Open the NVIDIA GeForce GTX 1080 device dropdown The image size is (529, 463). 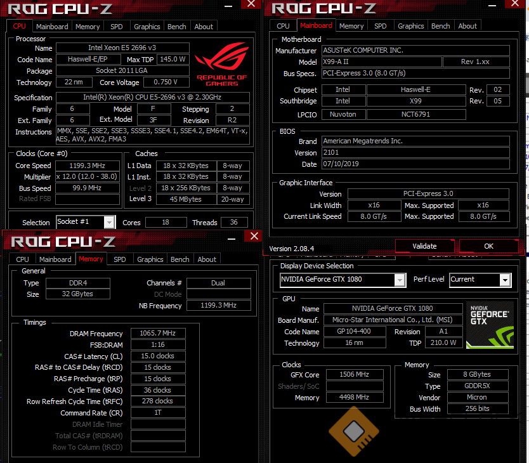[x=400, y=280]
